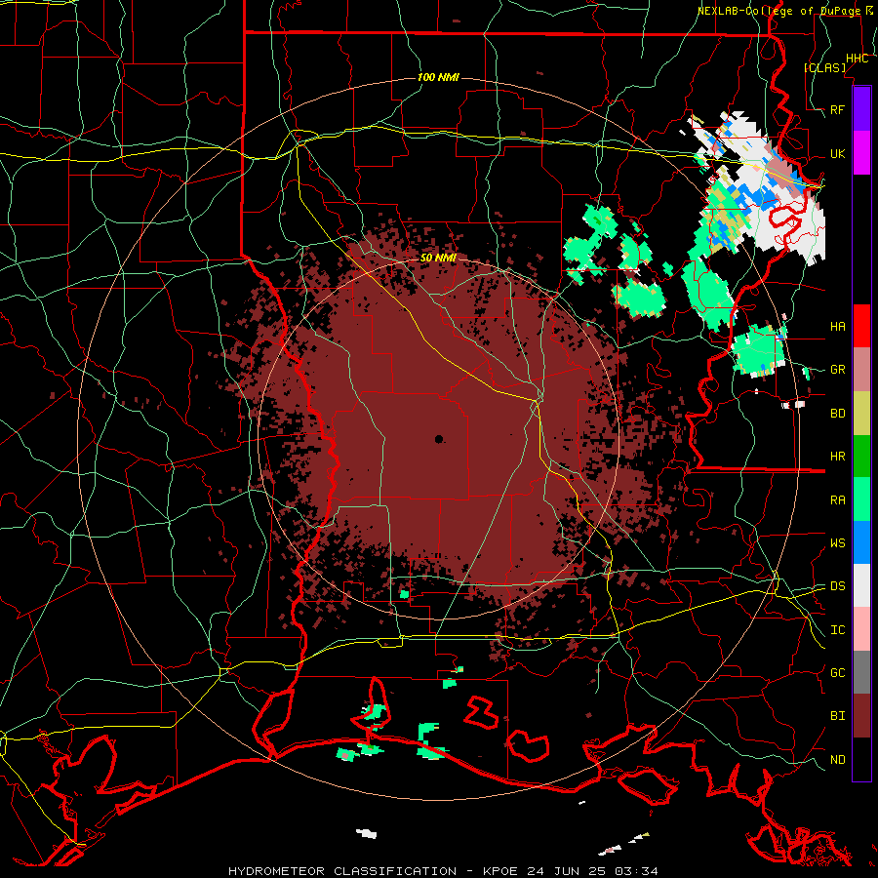Click the gray GC legend swatch
The image size is (878, 878).
[861, 672]
